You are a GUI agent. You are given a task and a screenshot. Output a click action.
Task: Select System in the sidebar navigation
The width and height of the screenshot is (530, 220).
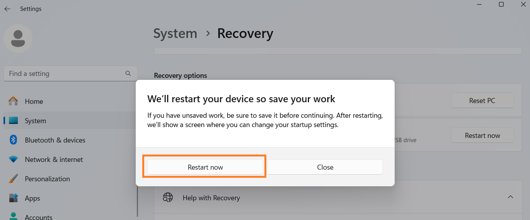coord(35,121)
